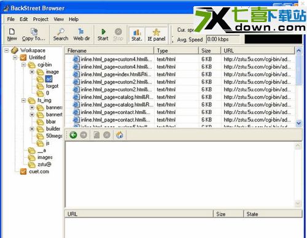The width and height of the screenshot is (307, 238).
Task: Click the home icon in browser toolbar
Action: coord(120,135)
